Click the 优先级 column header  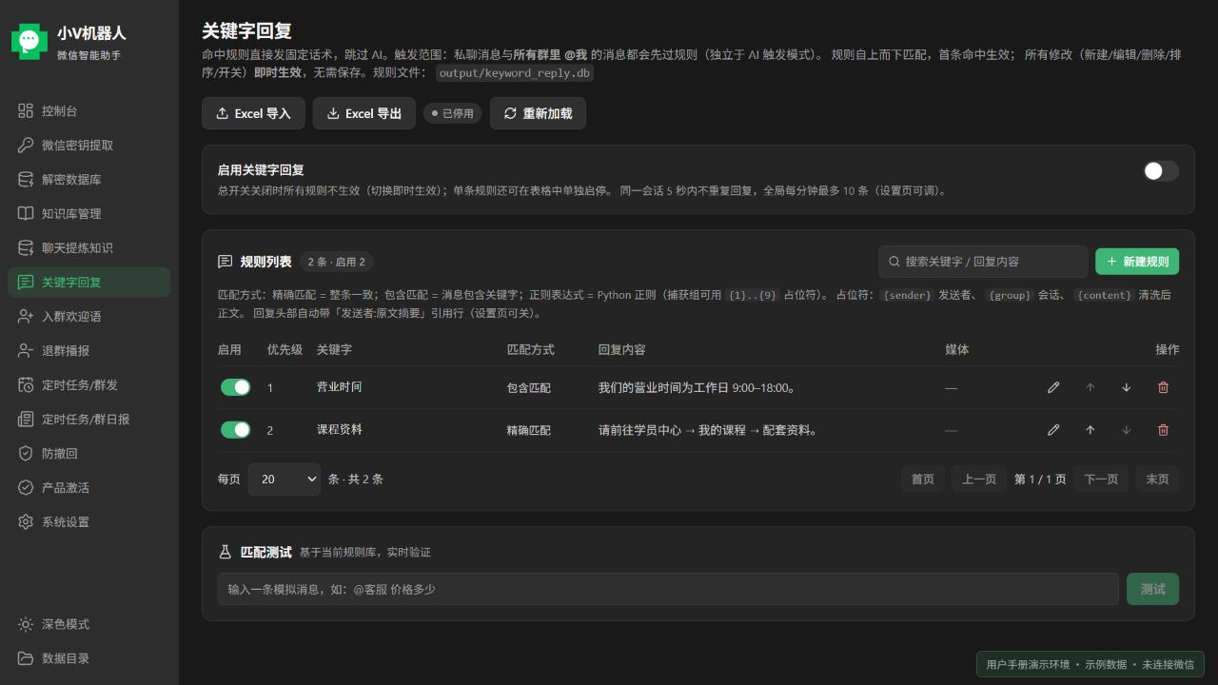tap(285, 349)
